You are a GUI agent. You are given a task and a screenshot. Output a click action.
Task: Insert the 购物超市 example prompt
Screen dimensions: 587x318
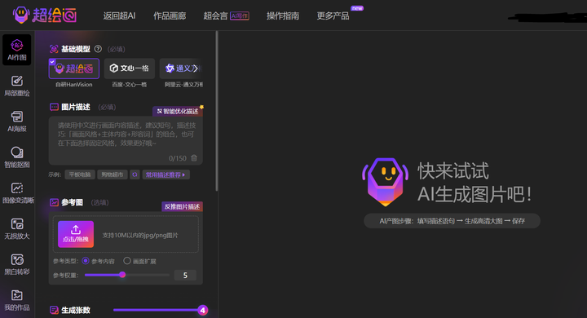113,174
